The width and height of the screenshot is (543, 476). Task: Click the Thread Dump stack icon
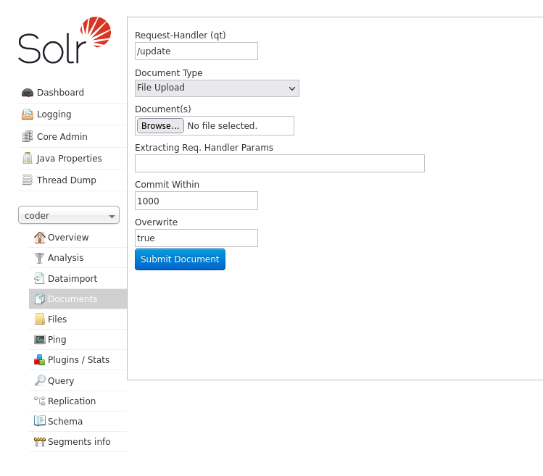(x=28, y=180)
